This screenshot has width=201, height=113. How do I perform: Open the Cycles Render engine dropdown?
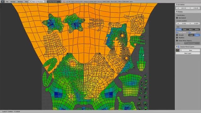point(54,2)
